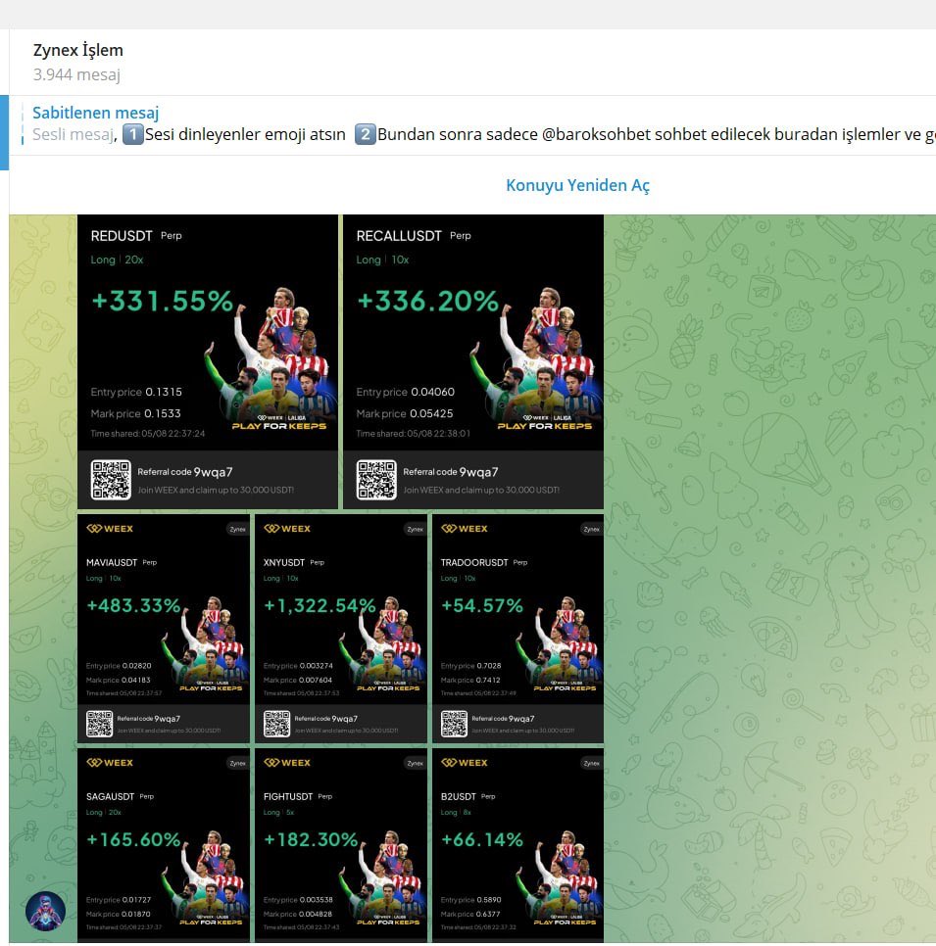Open the RECALLUSDT +336.20% trade image
The height and width of the screenshot is (946, 936).
(x=473, y=361)
